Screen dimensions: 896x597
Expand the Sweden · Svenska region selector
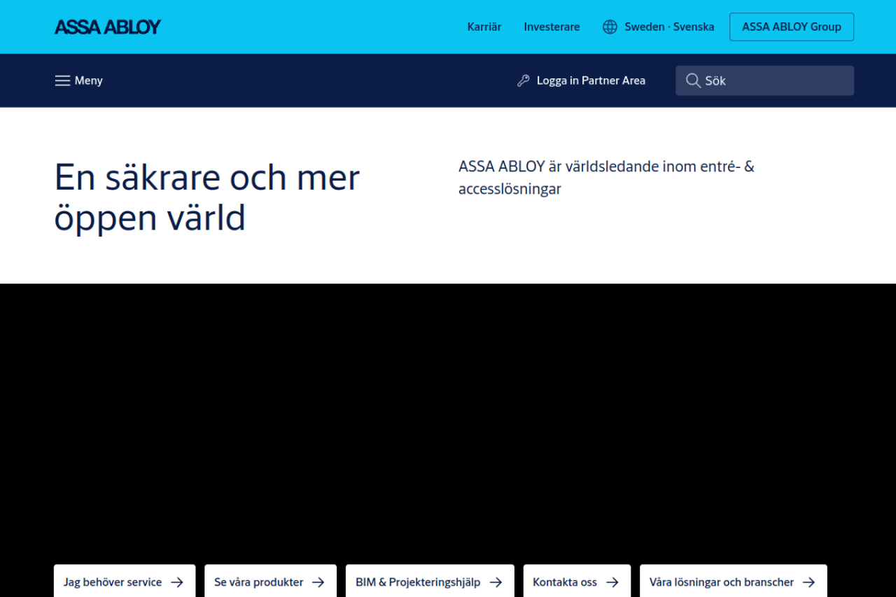click(x=669, y=27)
